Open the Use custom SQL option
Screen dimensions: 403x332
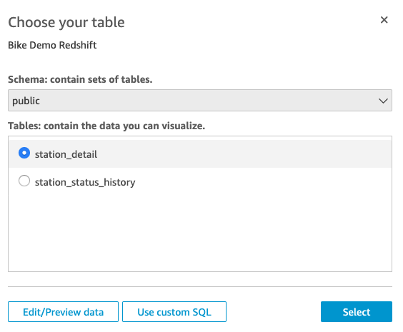pos(174,312)
